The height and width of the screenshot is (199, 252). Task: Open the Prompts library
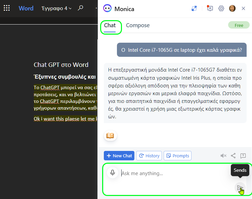(177, 156)
